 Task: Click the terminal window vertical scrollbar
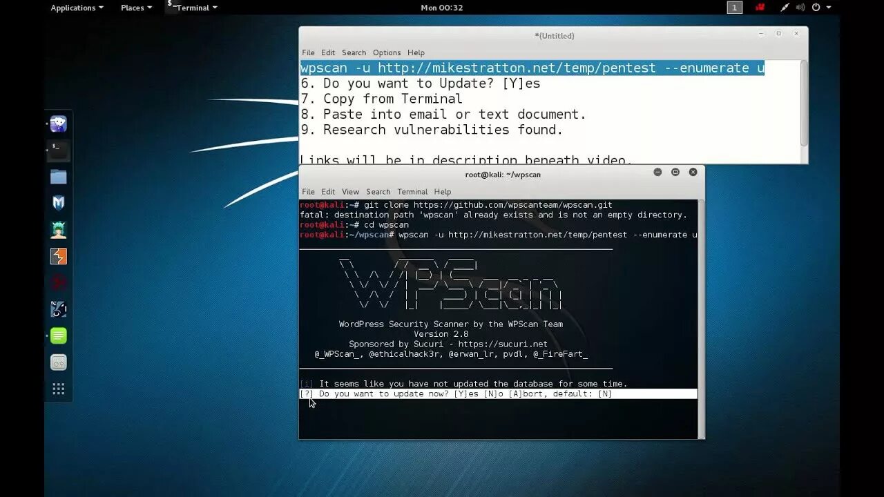click(x=701, y=318)
